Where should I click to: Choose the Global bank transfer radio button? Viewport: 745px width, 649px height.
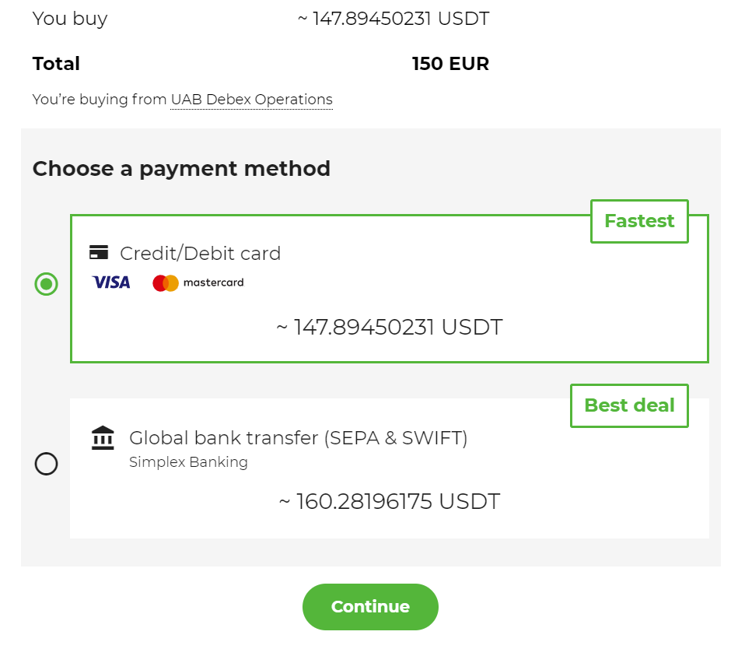[47, 465]
